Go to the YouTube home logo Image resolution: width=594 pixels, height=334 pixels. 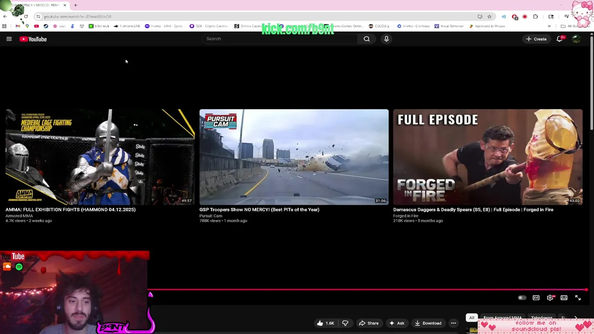pos(33,39)
